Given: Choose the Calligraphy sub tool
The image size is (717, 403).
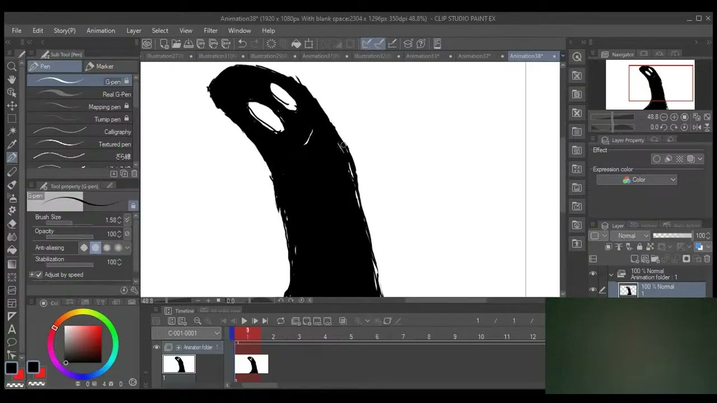Looking at the screenshot, I should point(79,132).
